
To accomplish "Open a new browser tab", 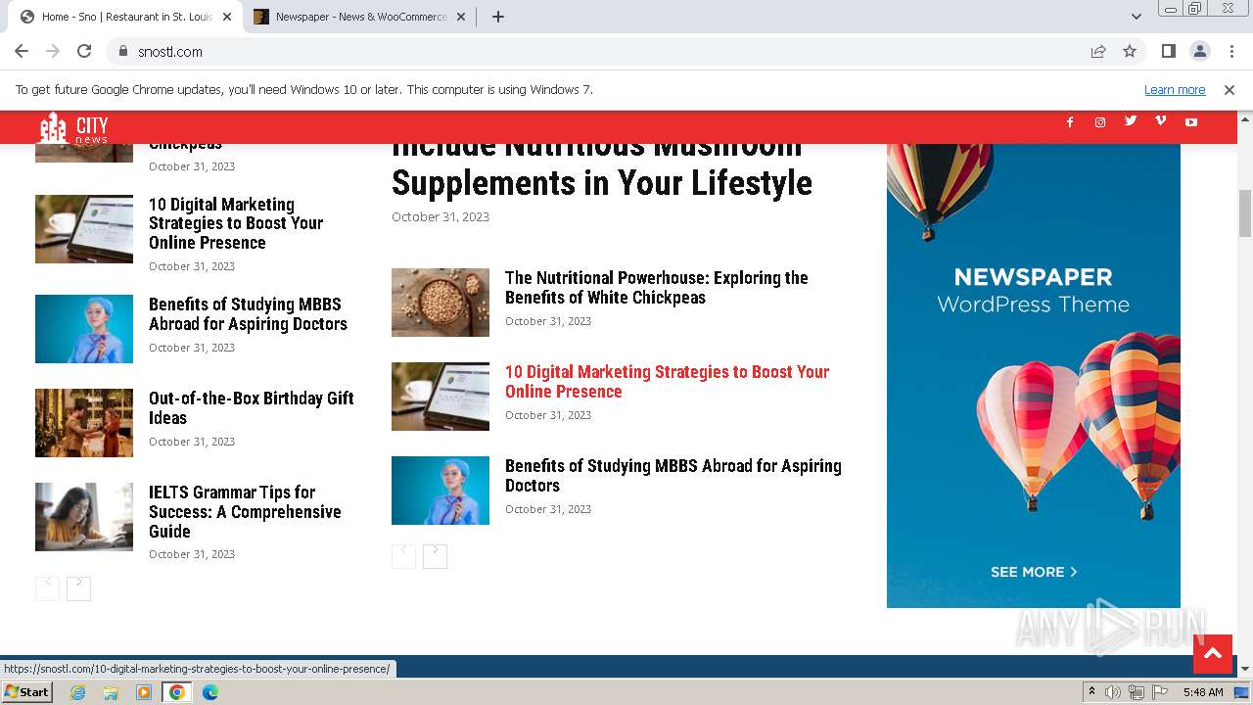I will (498, 17).
